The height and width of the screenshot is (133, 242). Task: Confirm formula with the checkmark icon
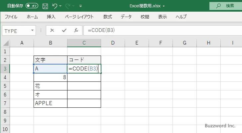pos(64,30)
